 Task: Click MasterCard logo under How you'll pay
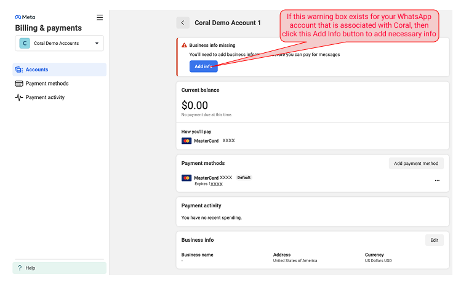(186, 141)
